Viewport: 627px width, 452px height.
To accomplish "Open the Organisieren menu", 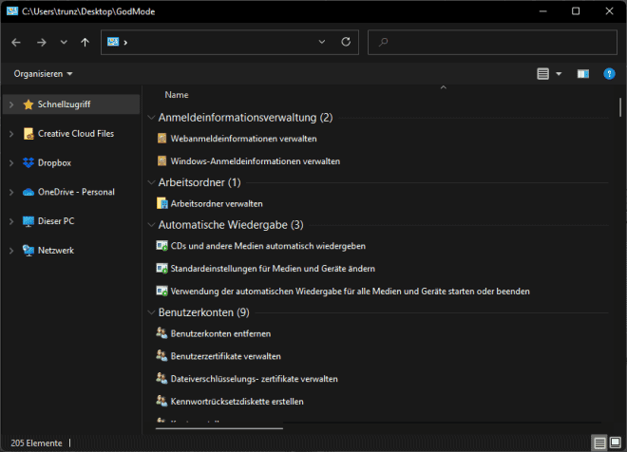I will 44,73.
